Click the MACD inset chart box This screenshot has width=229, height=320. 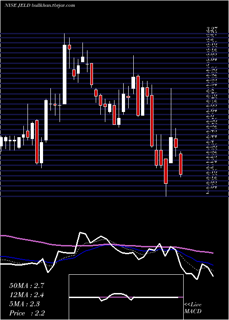tap(126, 297)
